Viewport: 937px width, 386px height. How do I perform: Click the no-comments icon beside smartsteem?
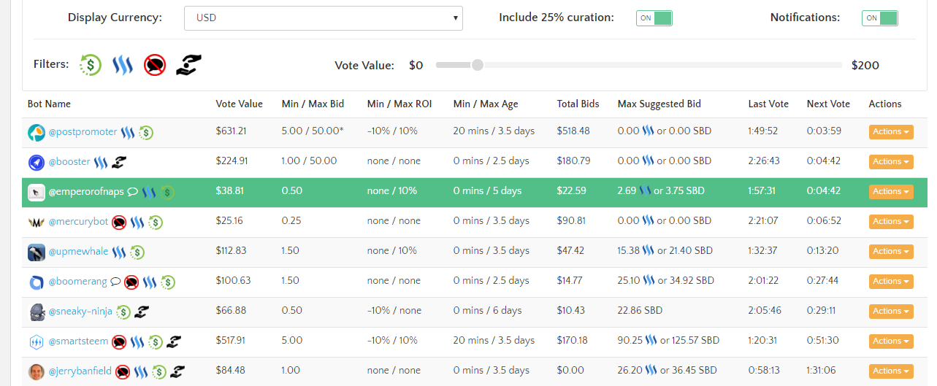click(x=119, y=341)
